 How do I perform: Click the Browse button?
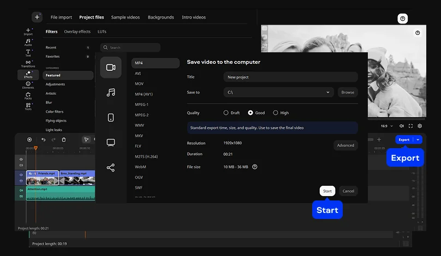(x=348, y=93)
